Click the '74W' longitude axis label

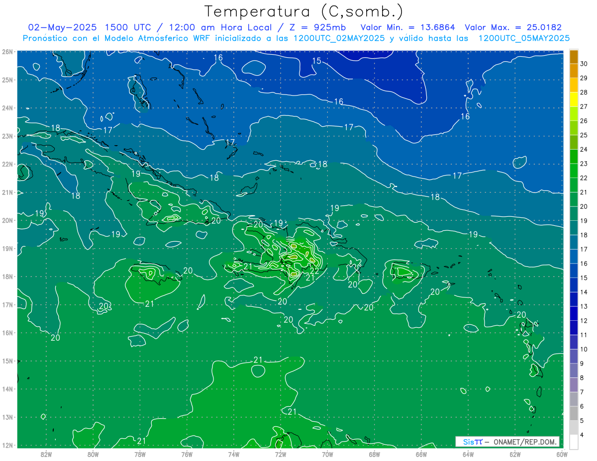(x=234, y=455)
